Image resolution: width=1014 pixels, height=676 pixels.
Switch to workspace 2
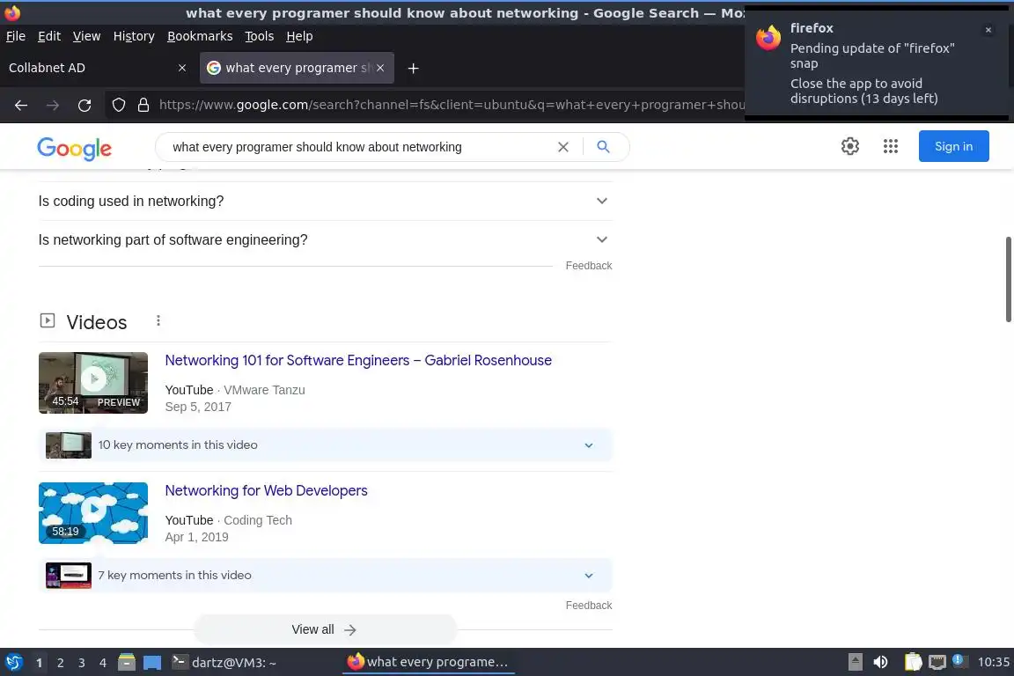tap(60, 663)
